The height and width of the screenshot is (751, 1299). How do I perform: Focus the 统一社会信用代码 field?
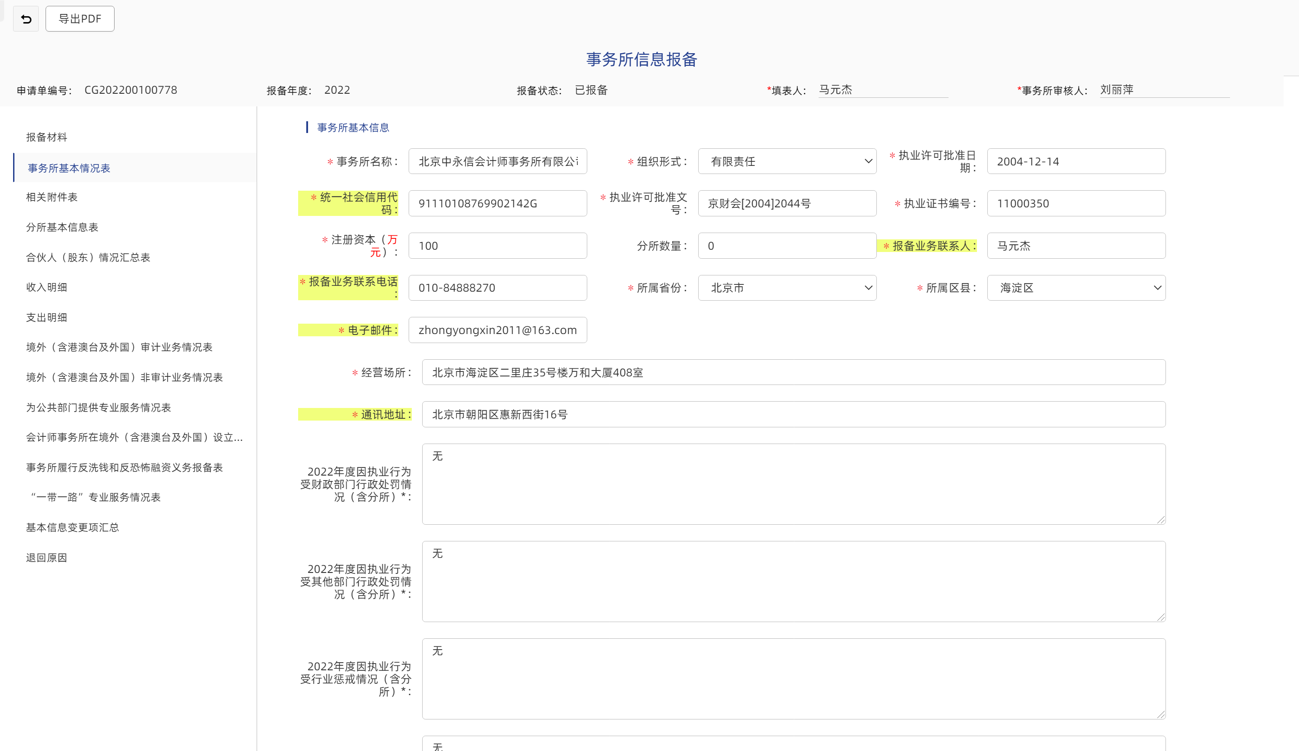point(497,203)
